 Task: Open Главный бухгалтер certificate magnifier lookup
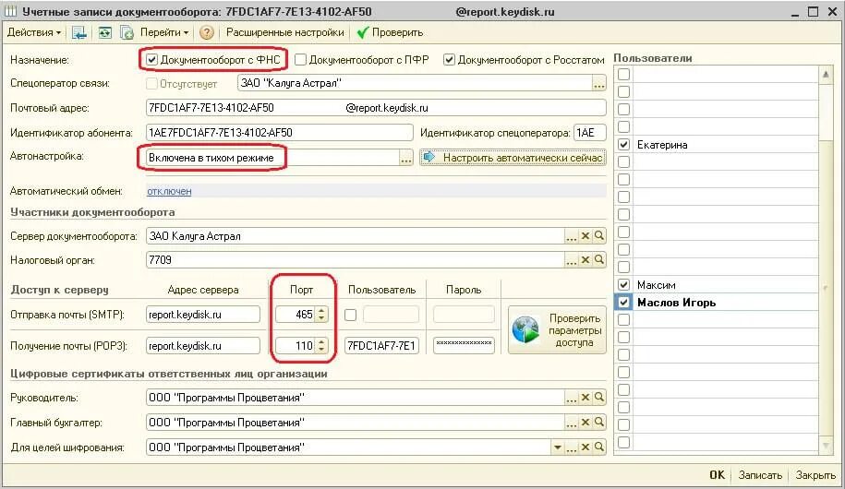pyautogui.click(x=598, y=423)
